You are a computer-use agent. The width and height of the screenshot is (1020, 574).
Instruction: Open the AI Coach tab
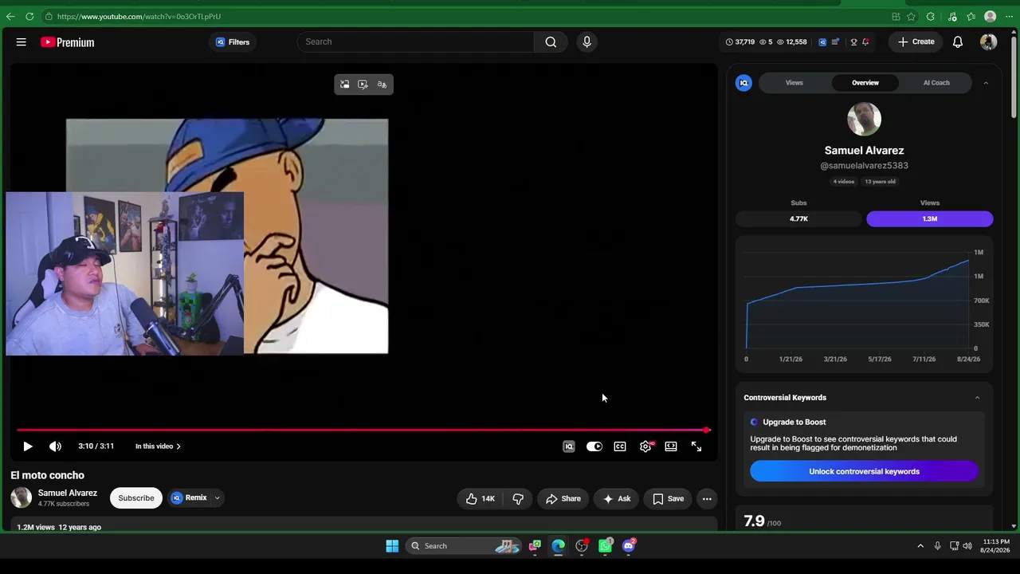point(936,83)
